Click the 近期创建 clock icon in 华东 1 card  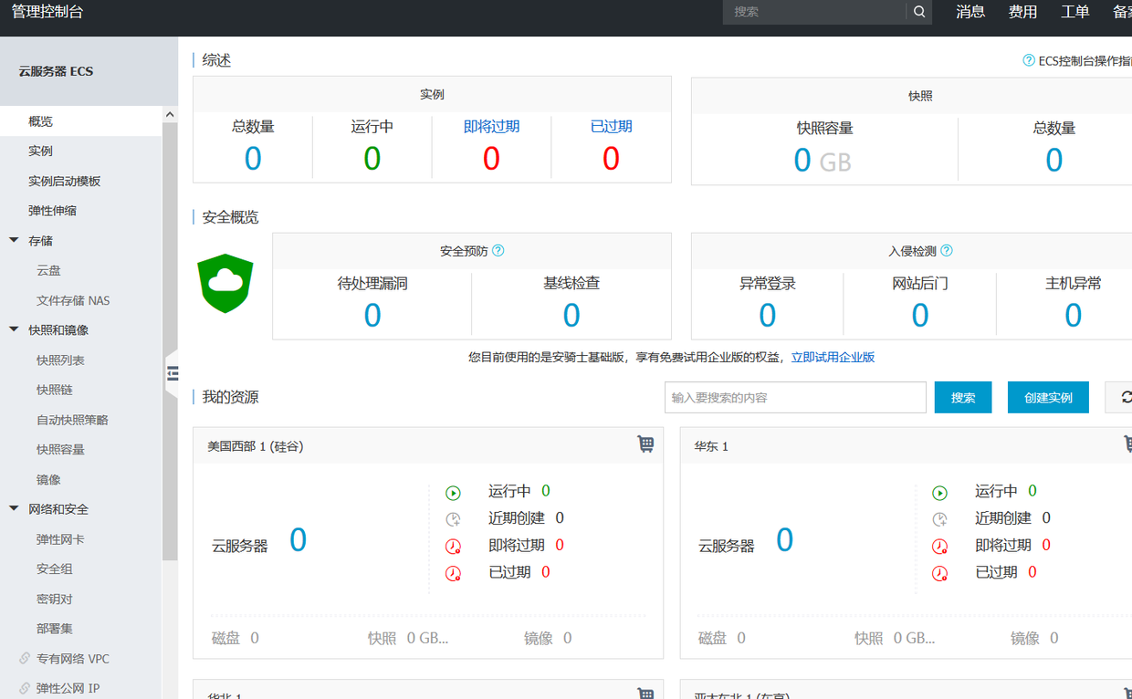(x=940, y=519)
